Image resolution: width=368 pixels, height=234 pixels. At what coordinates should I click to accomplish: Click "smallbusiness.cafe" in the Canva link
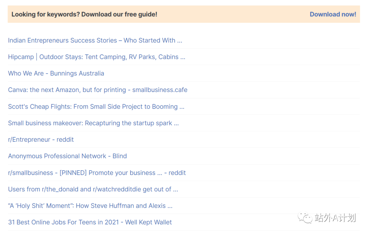160,90
